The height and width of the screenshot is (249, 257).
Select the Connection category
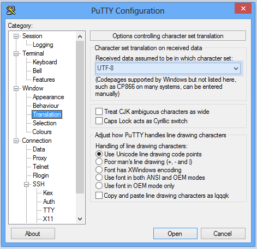coord(37,141)
